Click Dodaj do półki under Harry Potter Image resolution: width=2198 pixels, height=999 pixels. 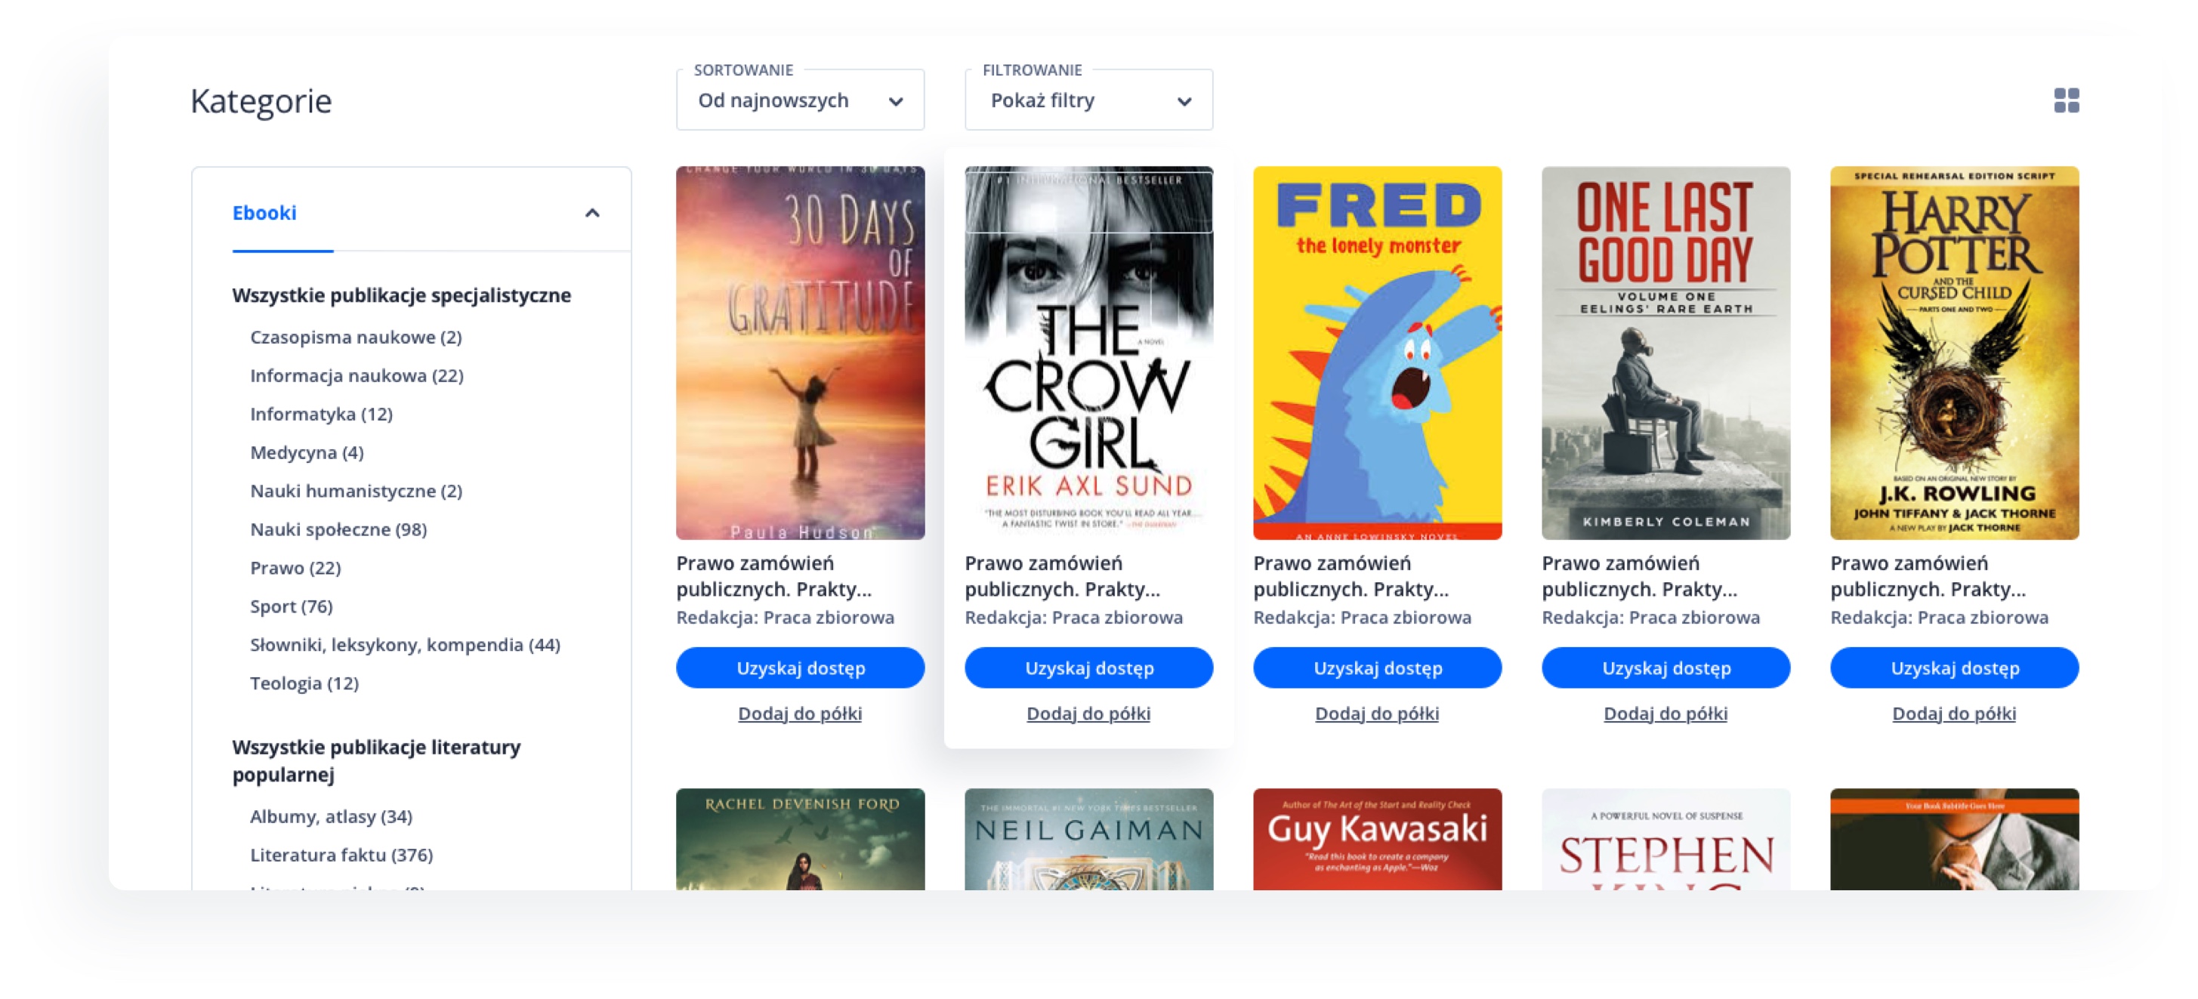pos(1954,714)
